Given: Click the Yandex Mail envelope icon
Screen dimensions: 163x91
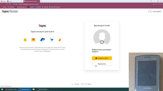Looking at the screenshot, I should click(33, 40).
